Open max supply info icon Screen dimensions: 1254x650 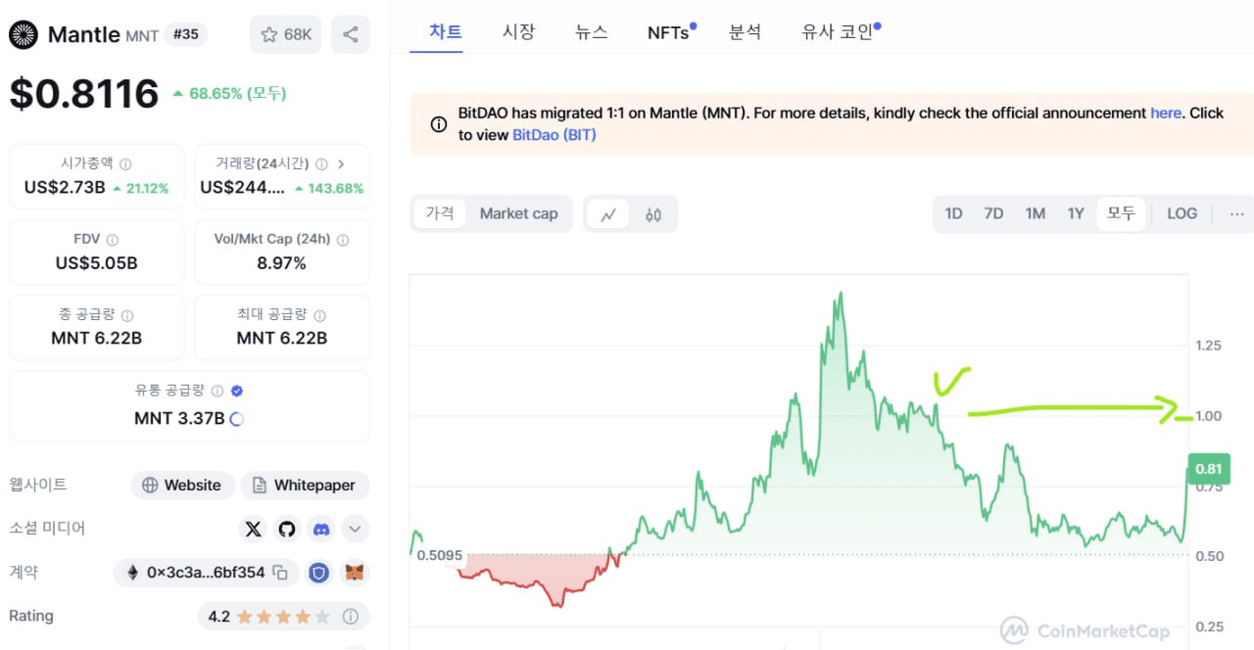click(319, 315)
